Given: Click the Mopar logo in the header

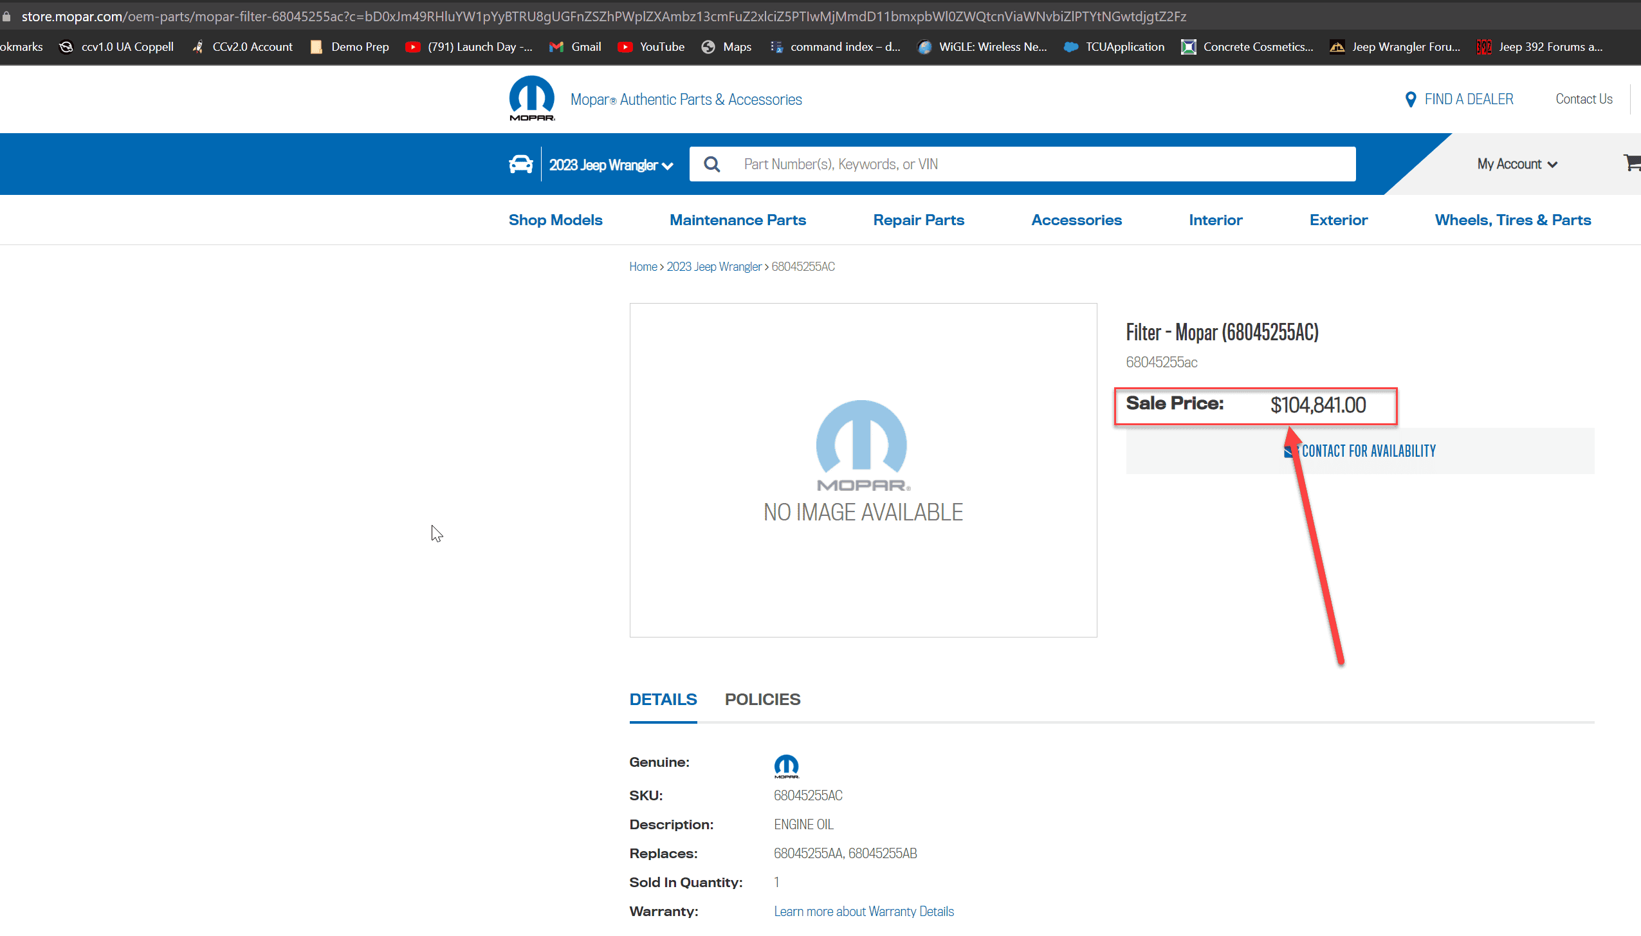Looking at the screenshot, I should 532,98.
